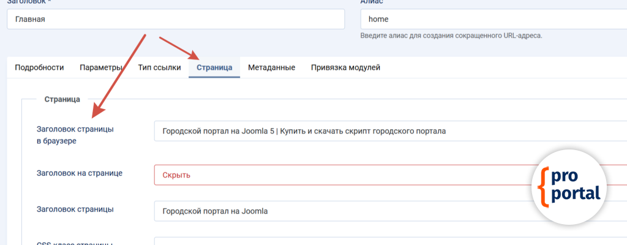Viewport: 627px width, 245px height.
Task: Click the pro portal logo badge
Action: (x=569, y=186)
